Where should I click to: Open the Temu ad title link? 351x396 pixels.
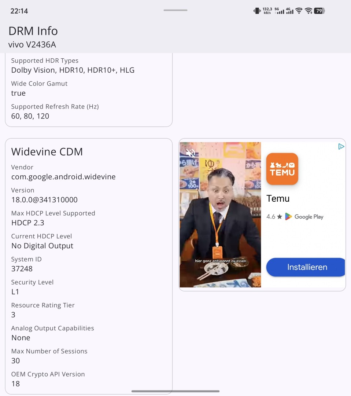point(278,198)
